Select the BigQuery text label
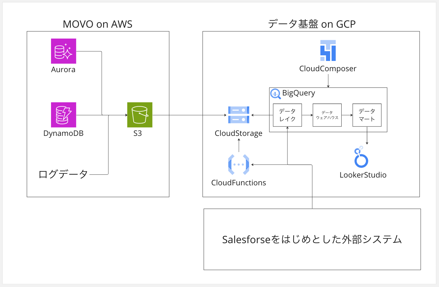 tap(299, 93)
